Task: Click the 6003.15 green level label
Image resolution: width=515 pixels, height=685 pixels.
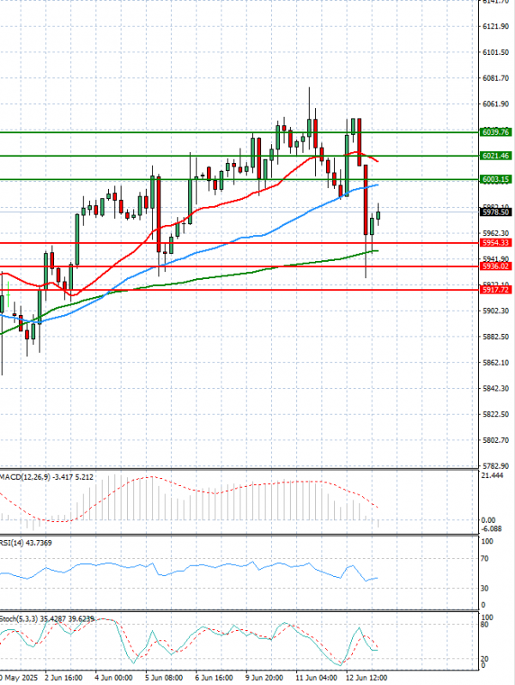Action: (495, 179)
